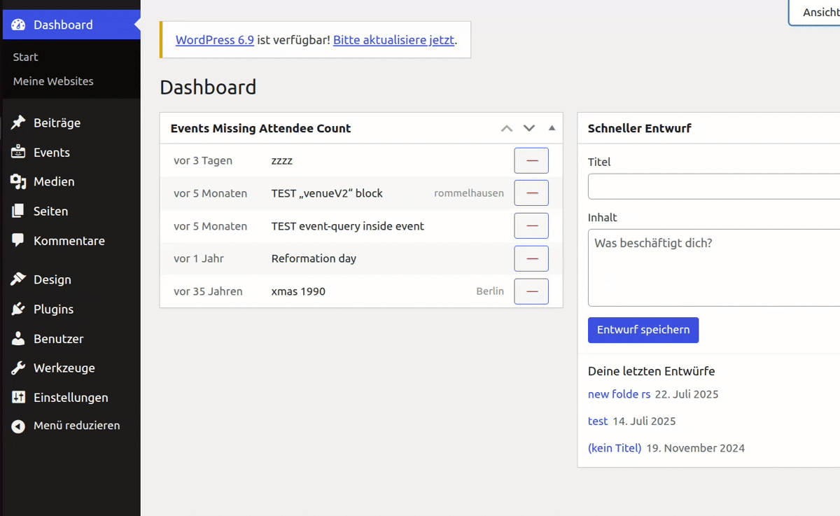The image size is (840, 516).
Task: Click the Plugins plug icon
Action: click(x=18, y=309)
